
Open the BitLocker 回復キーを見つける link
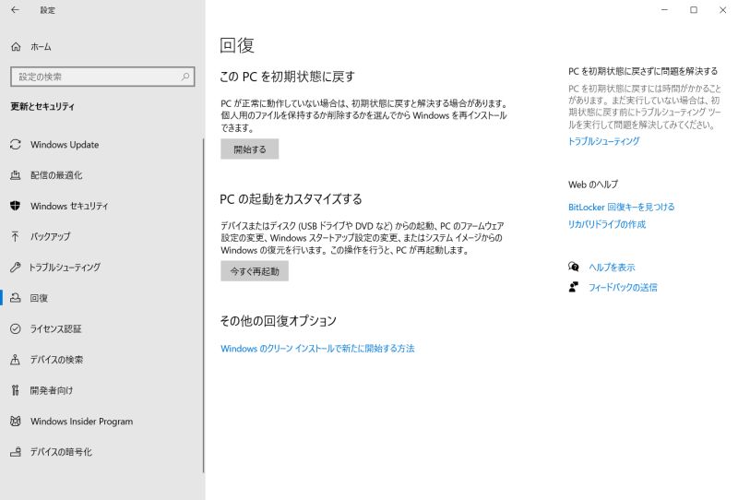tap(621, 207)
